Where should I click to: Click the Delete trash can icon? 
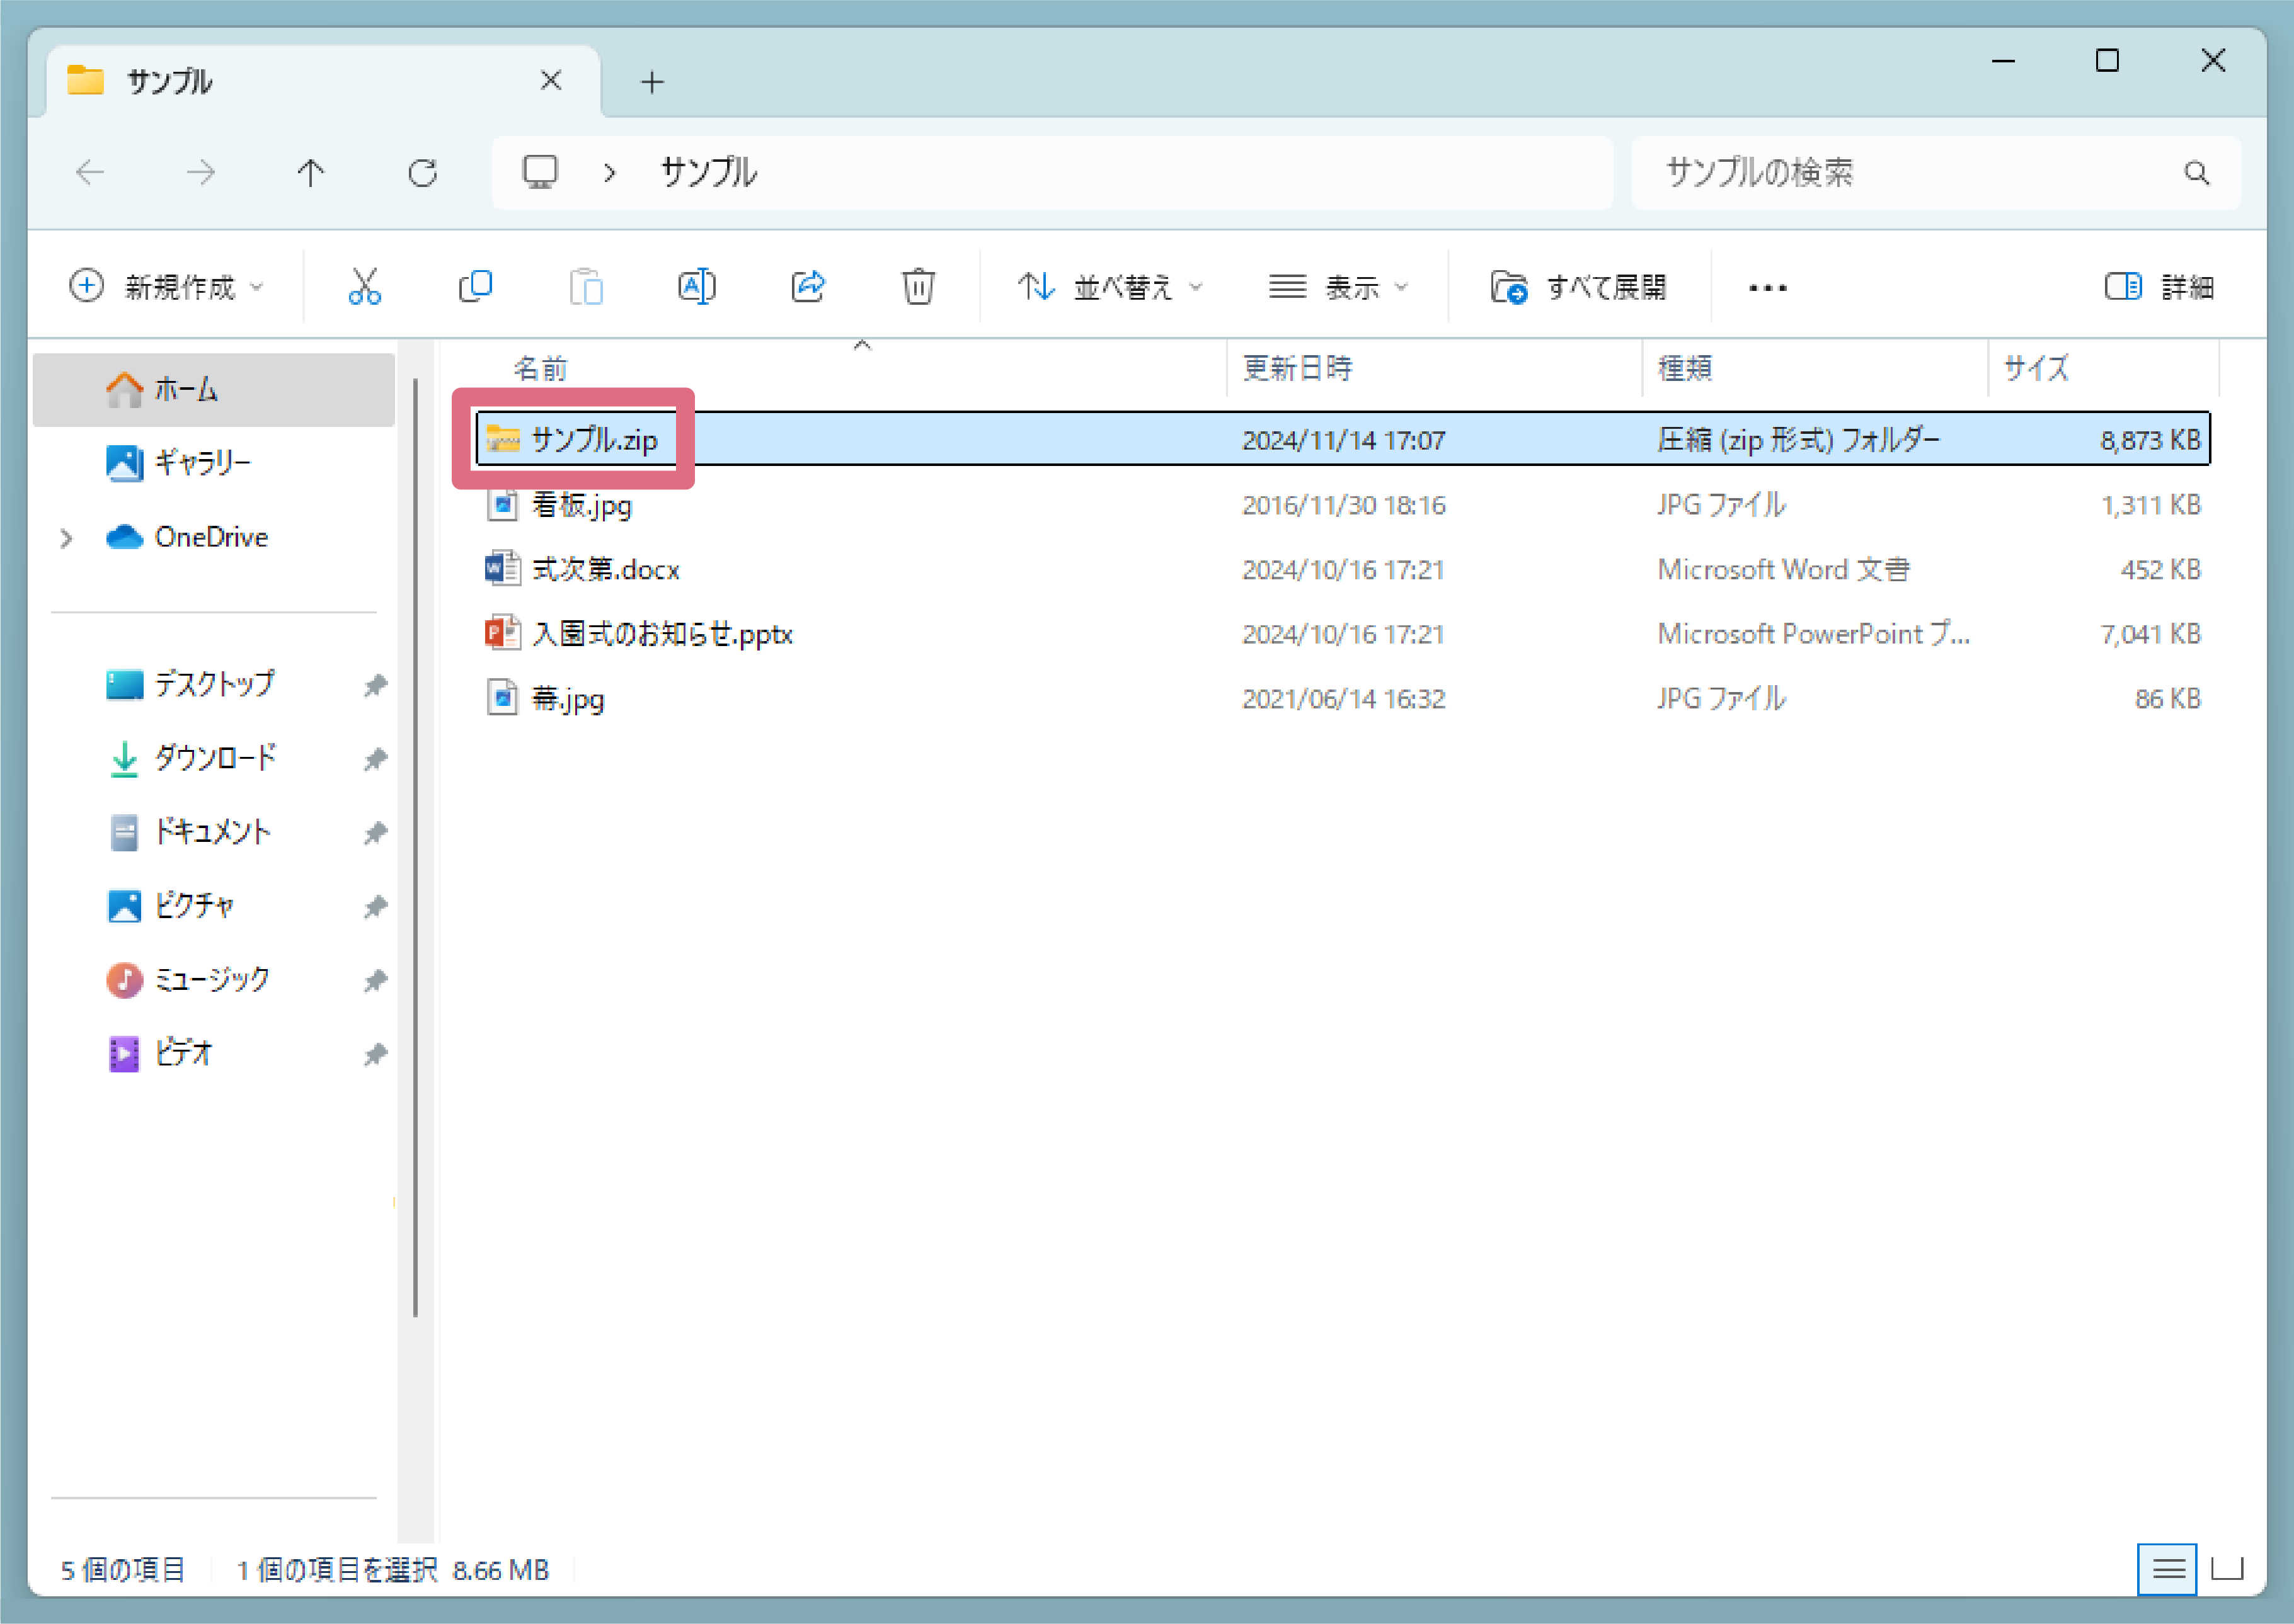pos(917,287)
